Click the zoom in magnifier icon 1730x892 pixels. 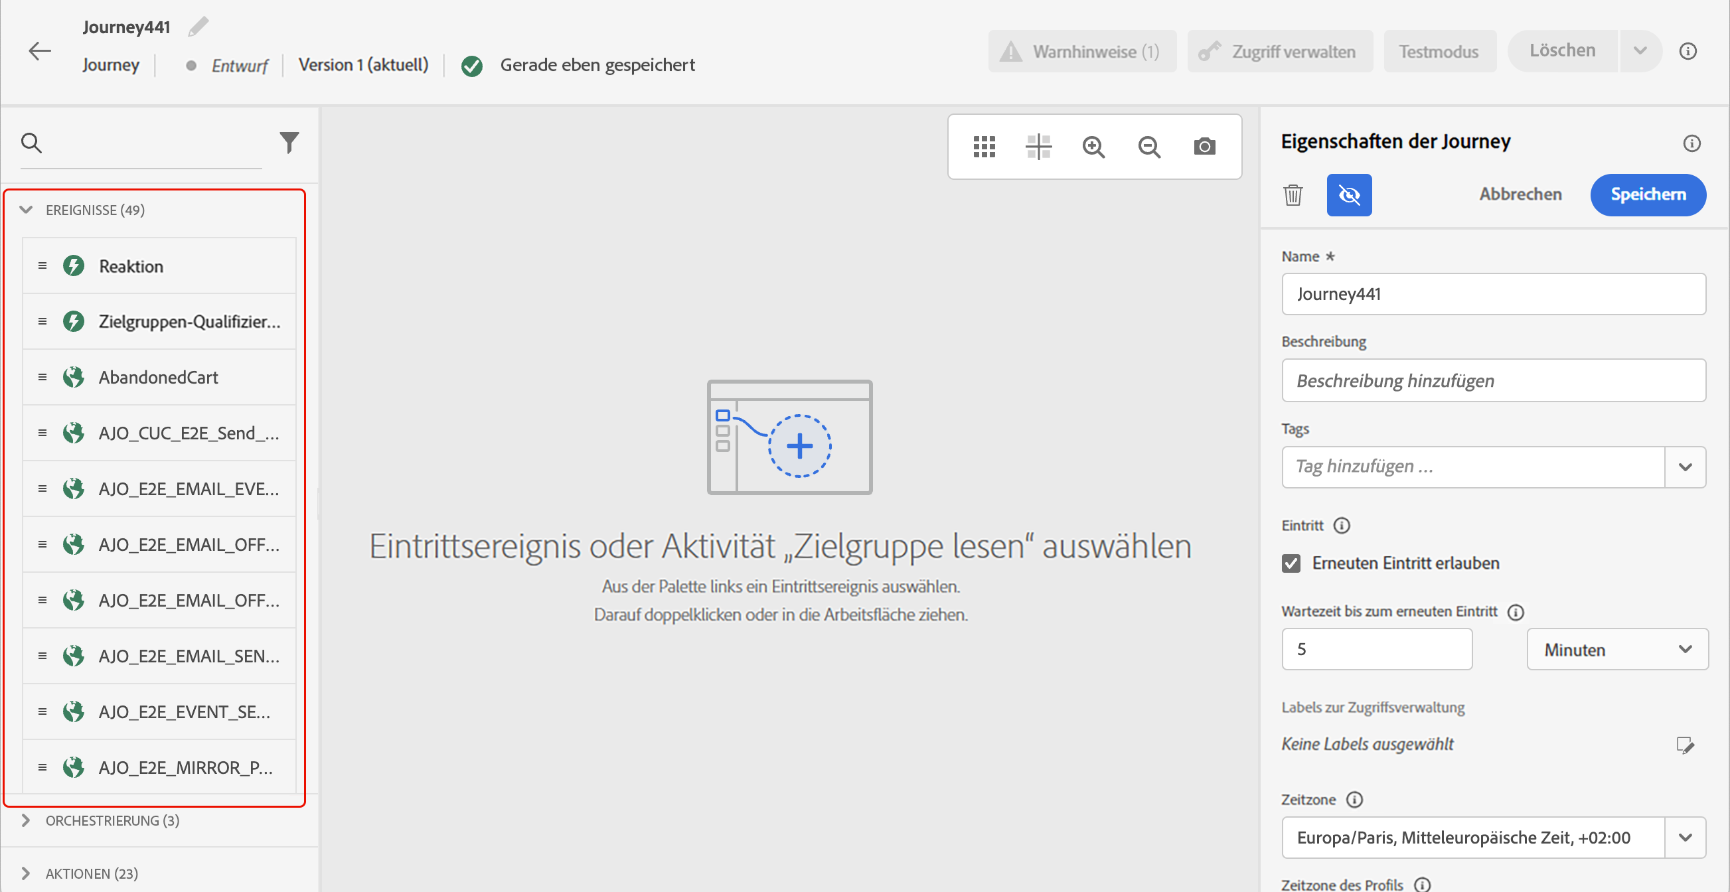(x=1093, y=146)
